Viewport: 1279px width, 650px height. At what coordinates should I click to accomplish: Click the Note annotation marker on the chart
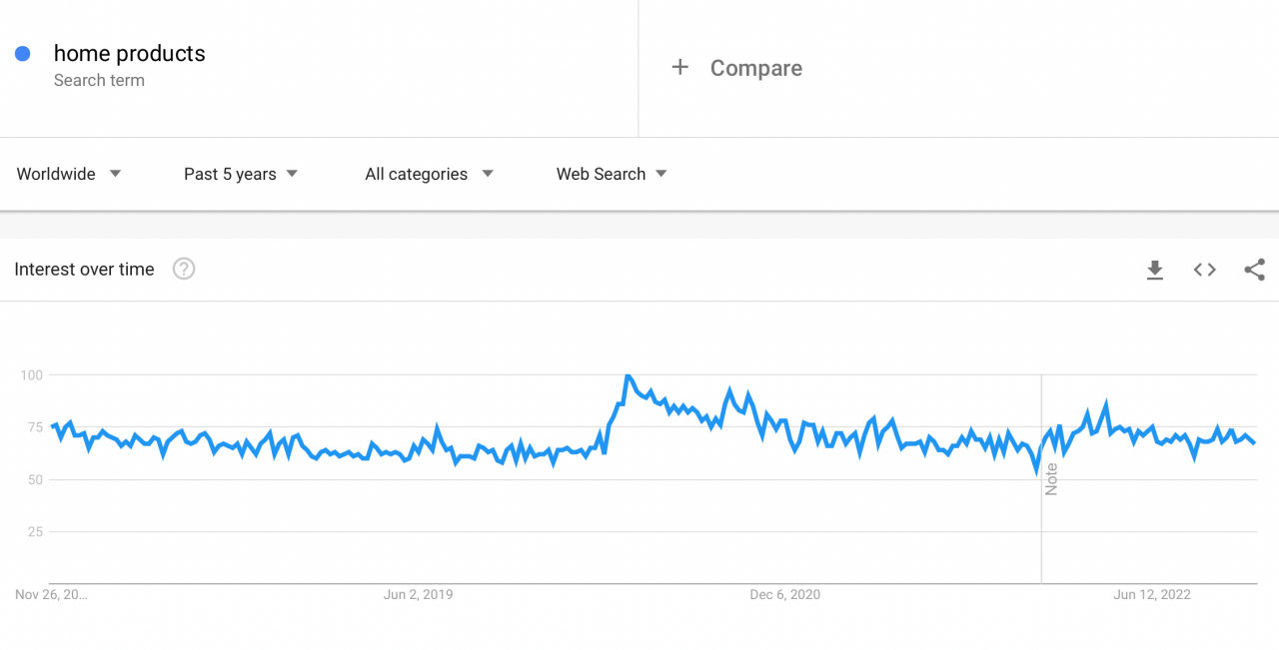[x=1051, y=481]
